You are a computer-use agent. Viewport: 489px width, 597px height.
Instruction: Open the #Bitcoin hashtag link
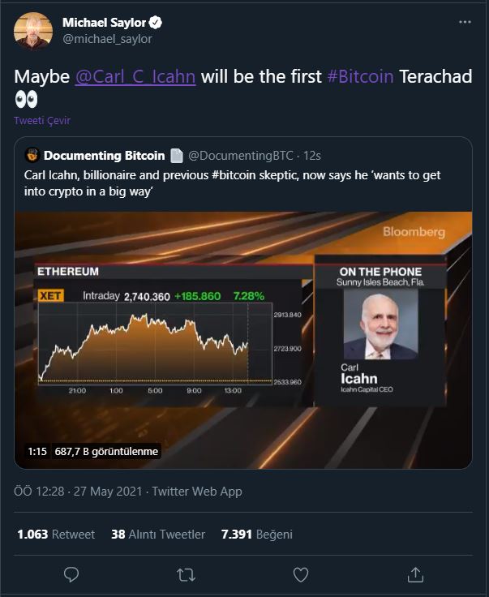[360, 76]
